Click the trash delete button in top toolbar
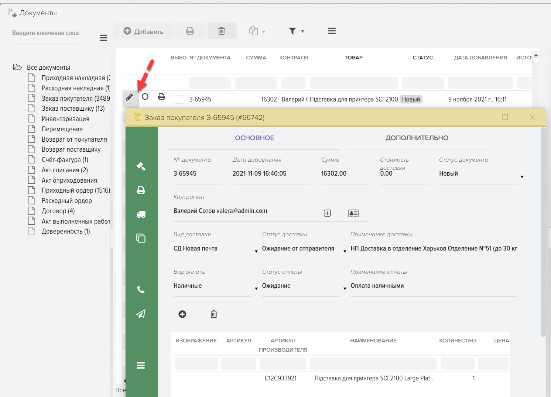The width and height of the screenshot is (551, 397). pyautogui.click(x=222, y=31)
